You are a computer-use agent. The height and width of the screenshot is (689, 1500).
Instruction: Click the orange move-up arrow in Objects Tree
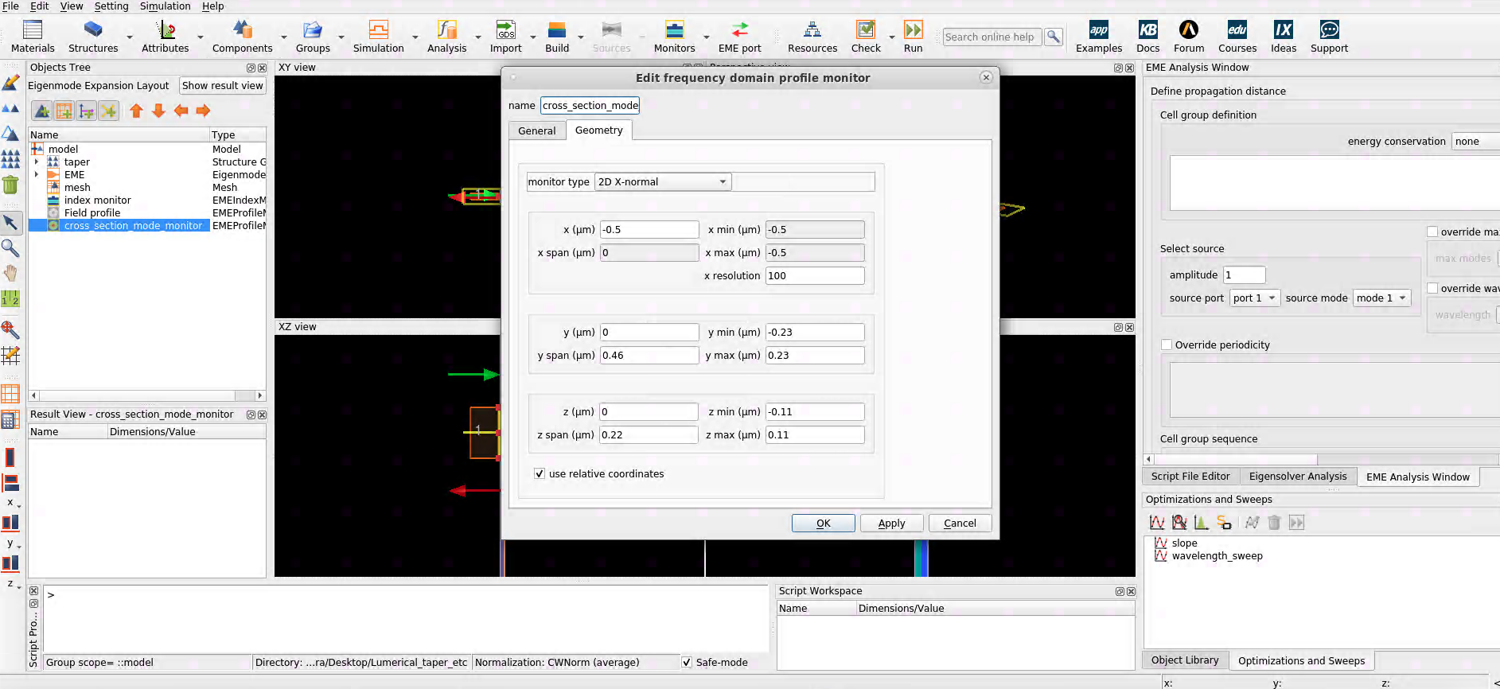click(136, 111)
